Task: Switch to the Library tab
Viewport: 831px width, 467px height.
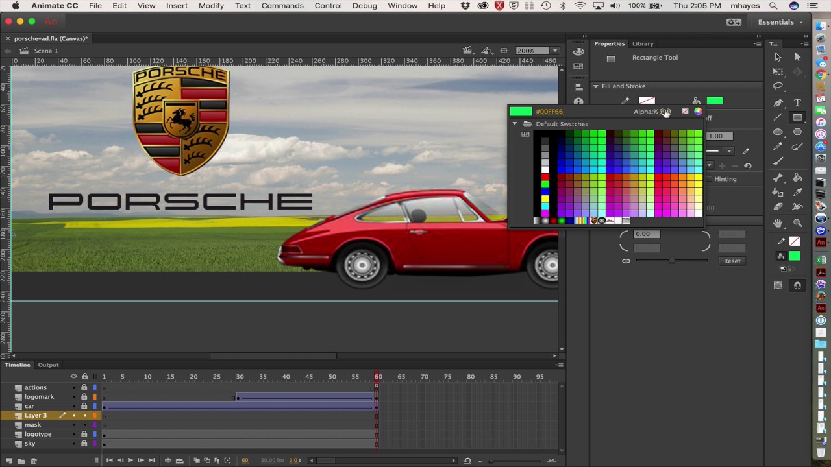Action: click(643, 43)
